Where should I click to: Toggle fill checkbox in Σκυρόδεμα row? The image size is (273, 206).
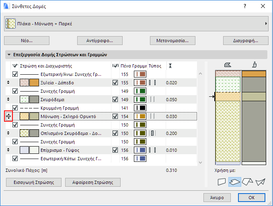click(115, 100)
